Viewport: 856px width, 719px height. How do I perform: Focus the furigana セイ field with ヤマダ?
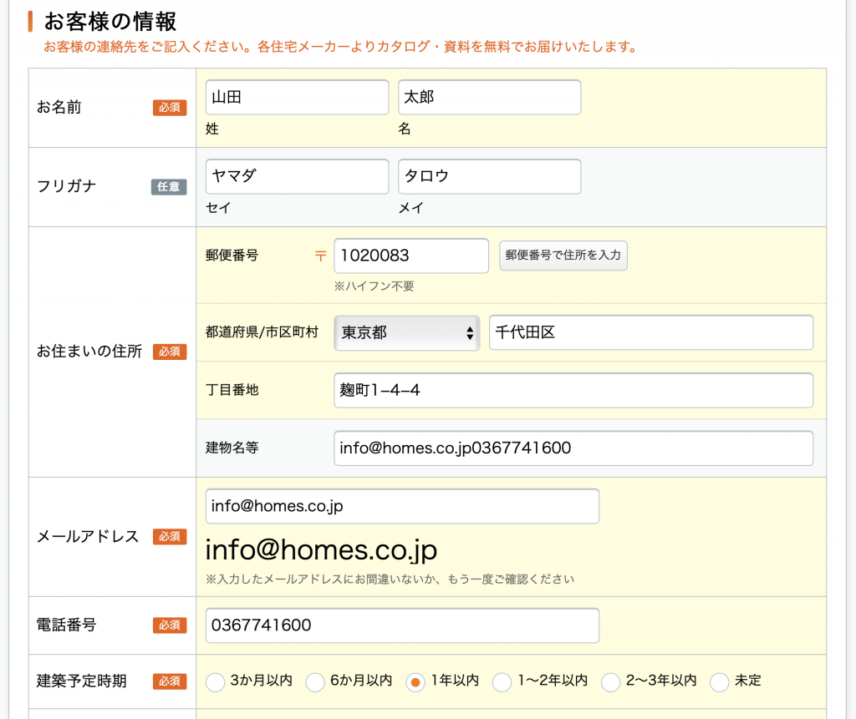[x=297, y=176]
